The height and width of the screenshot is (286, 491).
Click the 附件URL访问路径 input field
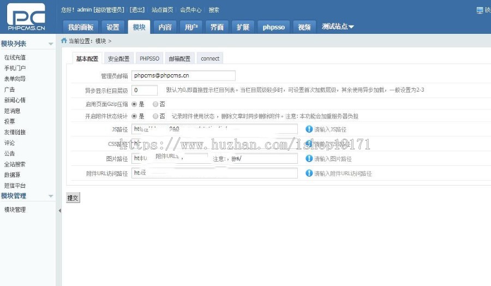click(214, 173)
